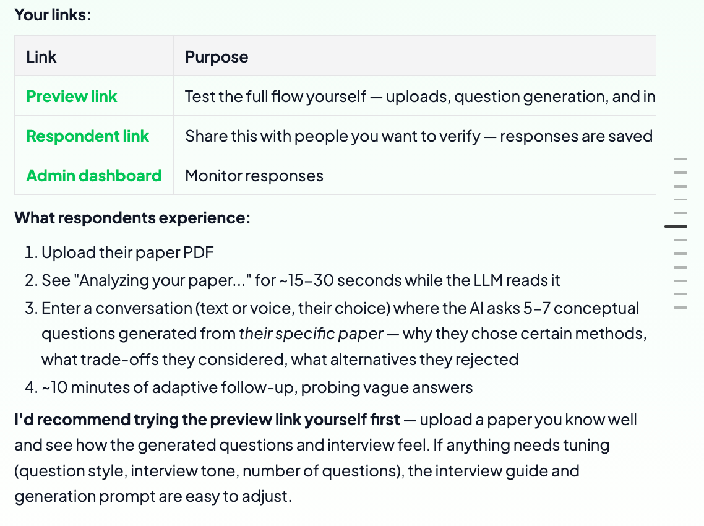Click the Purpose column header
Image resolution: width=704 pixels, height=526 pixels.
414,56
